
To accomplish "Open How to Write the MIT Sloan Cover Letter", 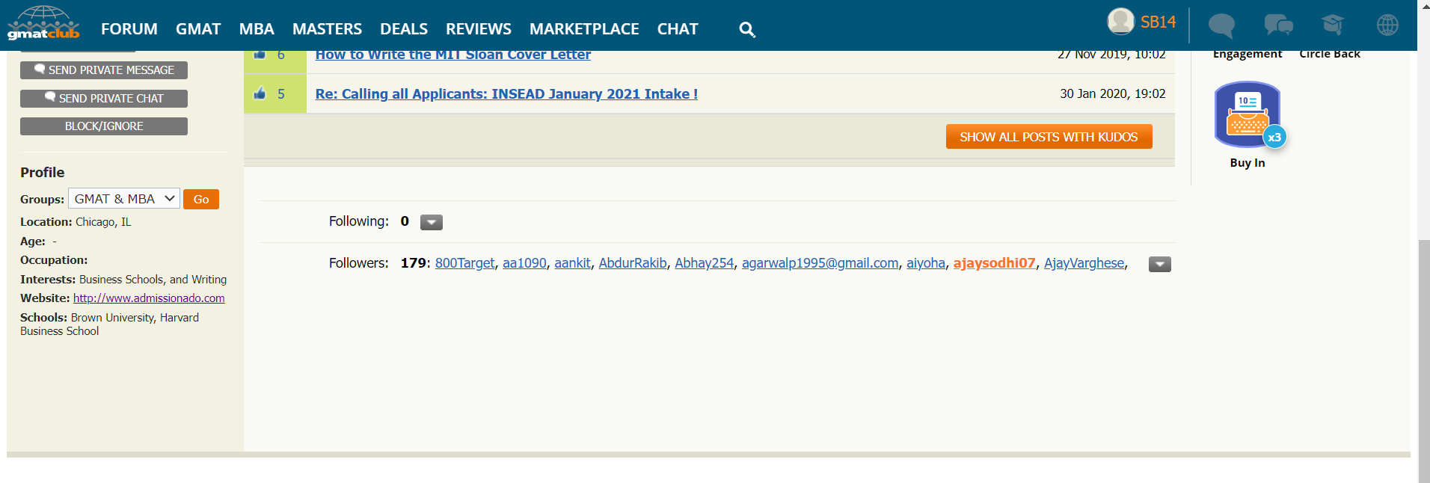I will point(453,55).
